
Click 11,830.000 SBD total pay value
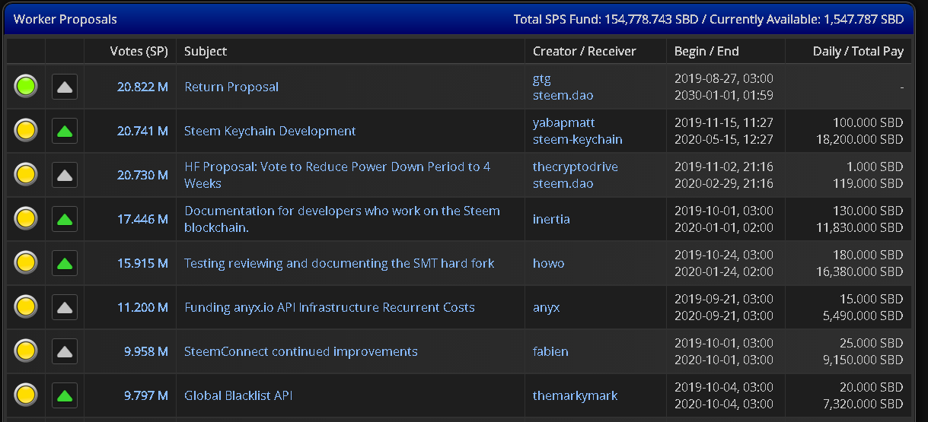click(x=860, y=227)
